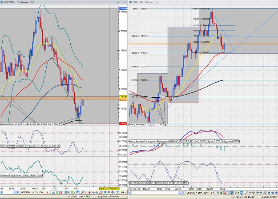Image resolution: width=278 pixels, height=199 pixels.
Task: Click scroll-left arrow of 1-Hour chart scrollbar
Action: tap(130, 192)
